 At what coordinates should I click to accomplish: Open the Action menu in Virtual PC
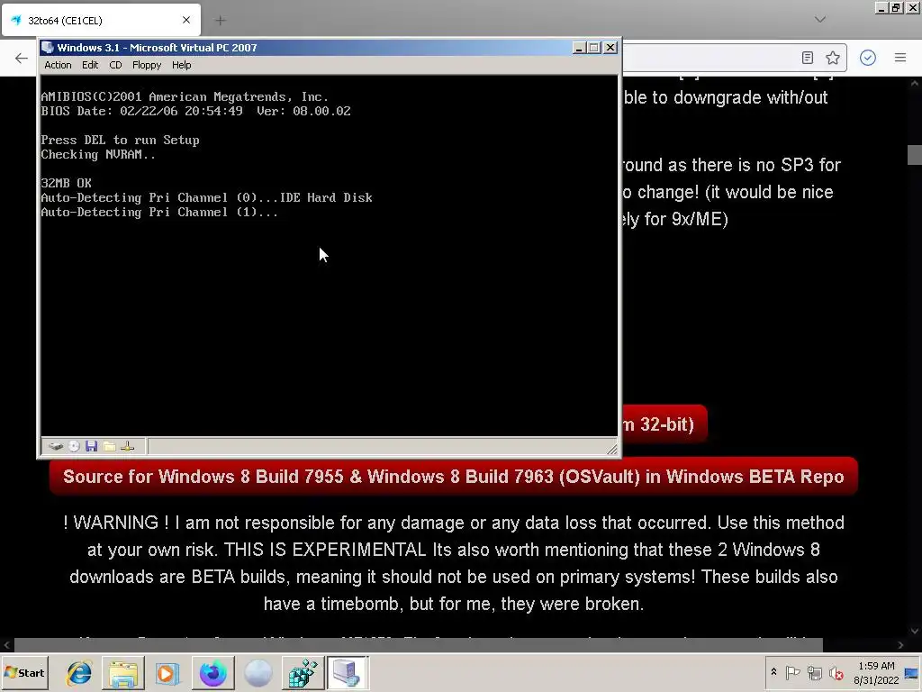coord(58,65)
